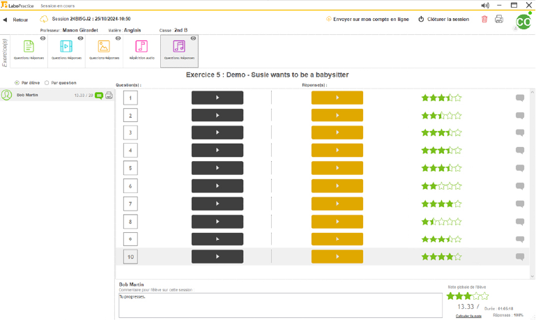This screenshot has height=320, width=536.
Task: Play question 10 audio
Action: coord(217,257)
